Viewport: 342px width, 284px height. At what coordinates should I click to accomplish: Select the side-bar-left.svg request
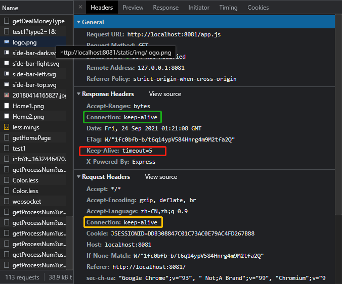[x=33, y=74]
